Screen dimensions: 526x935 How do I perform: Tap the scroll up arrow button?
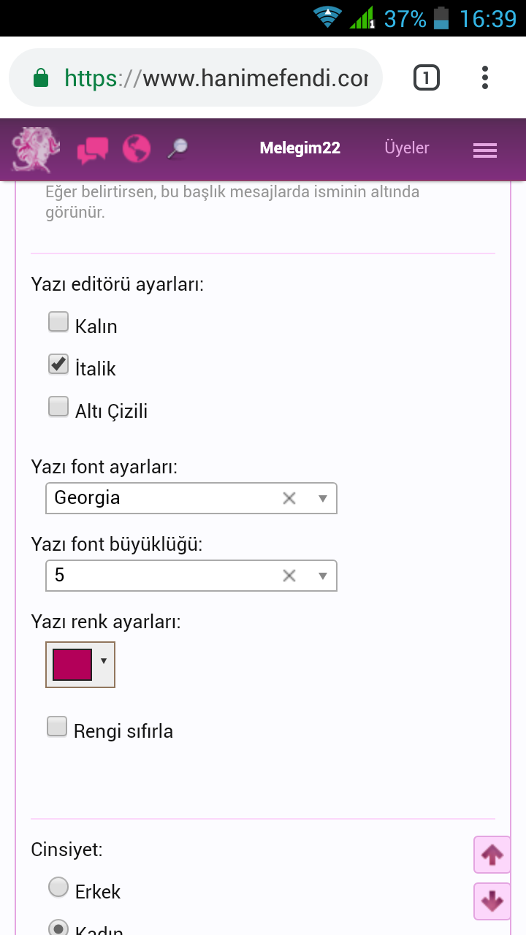492,855
